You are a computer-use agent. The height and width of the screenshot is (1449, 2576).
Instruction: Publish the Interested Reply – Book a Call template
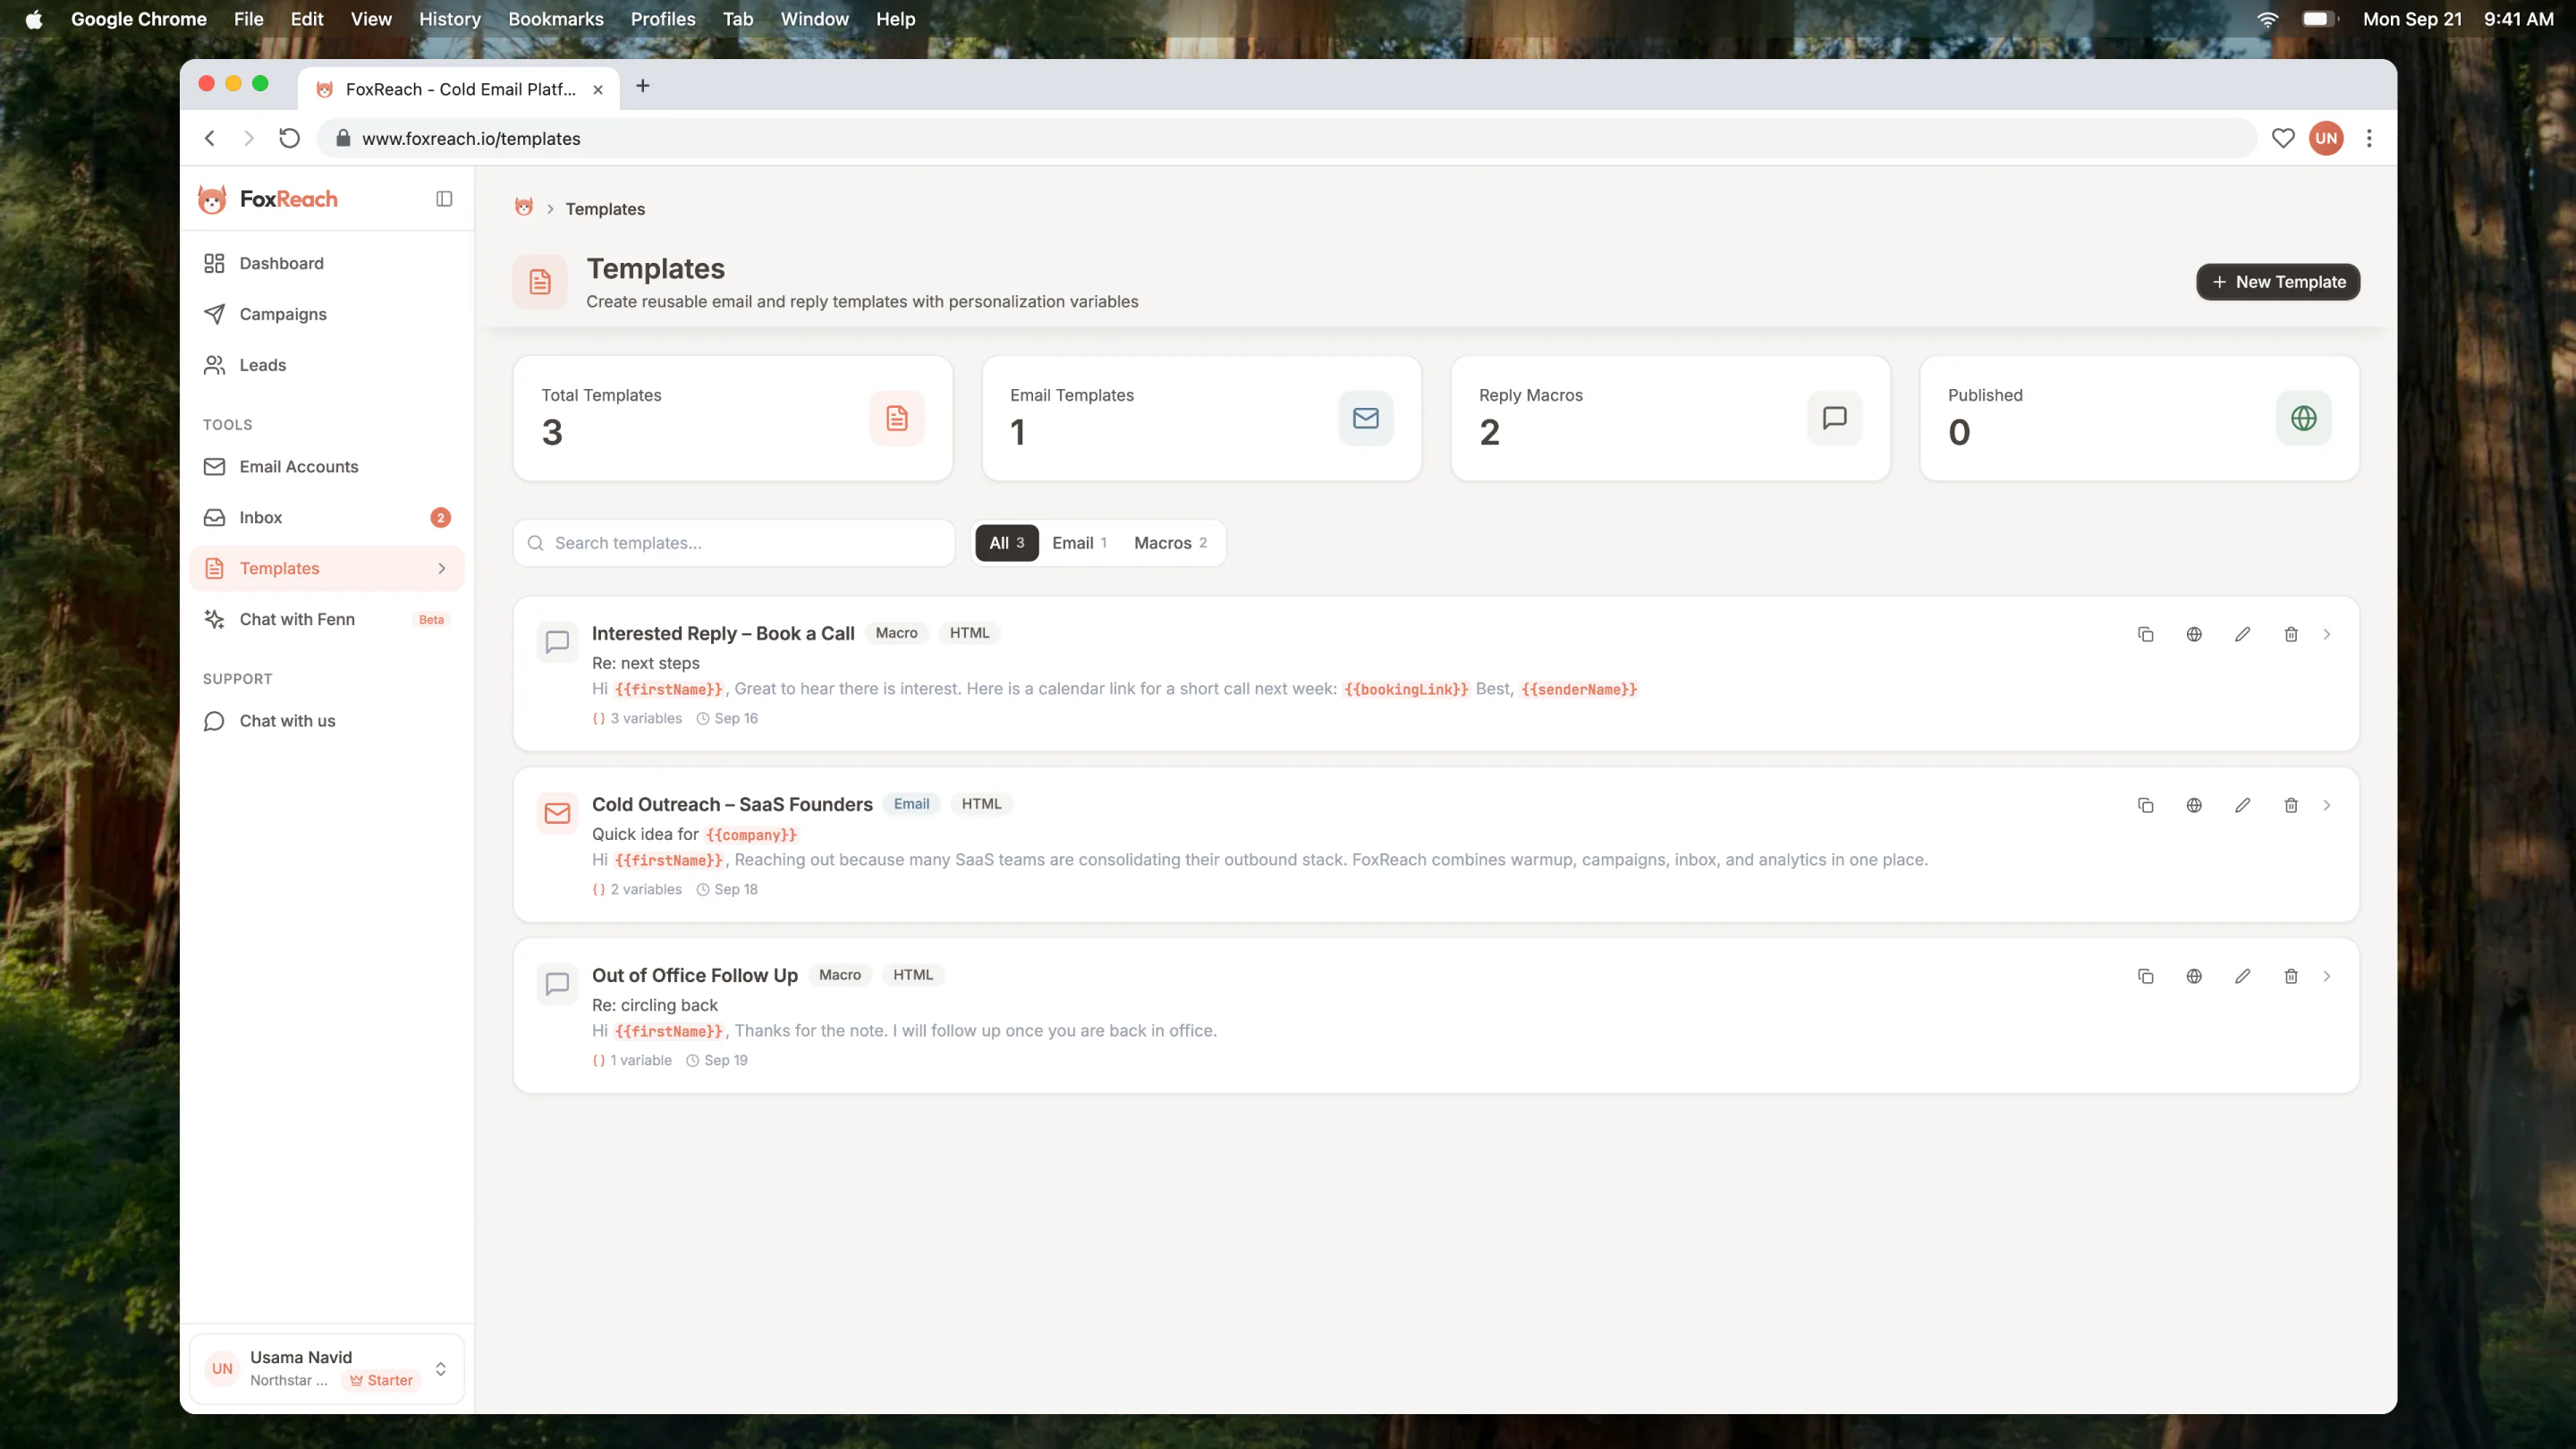[2194, 635]
